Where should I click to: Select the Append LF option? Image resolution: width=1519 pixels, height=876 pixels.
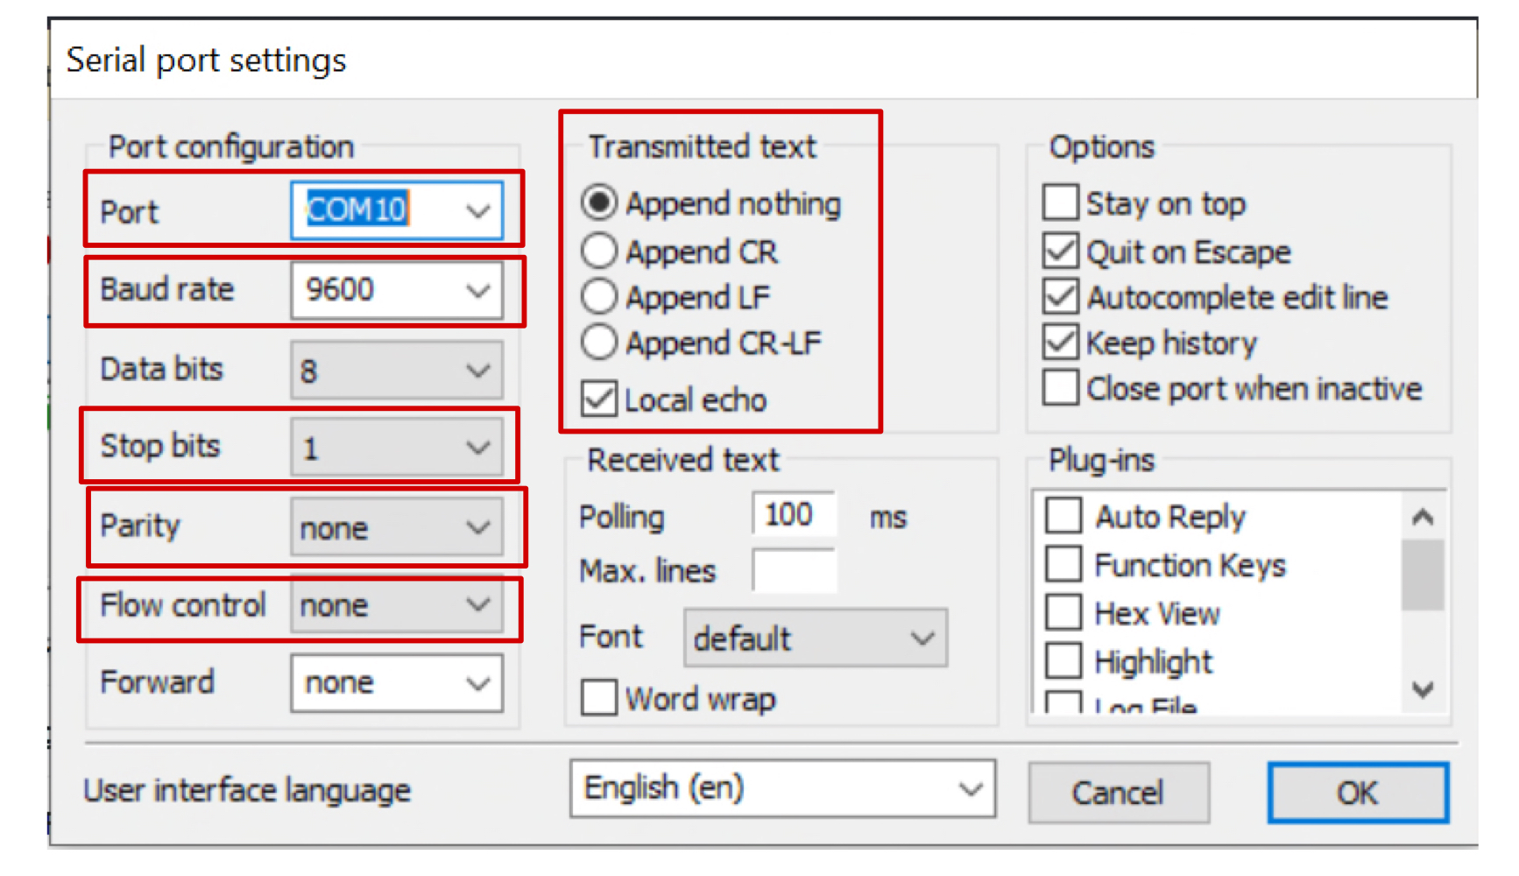(x=599, y=296)
